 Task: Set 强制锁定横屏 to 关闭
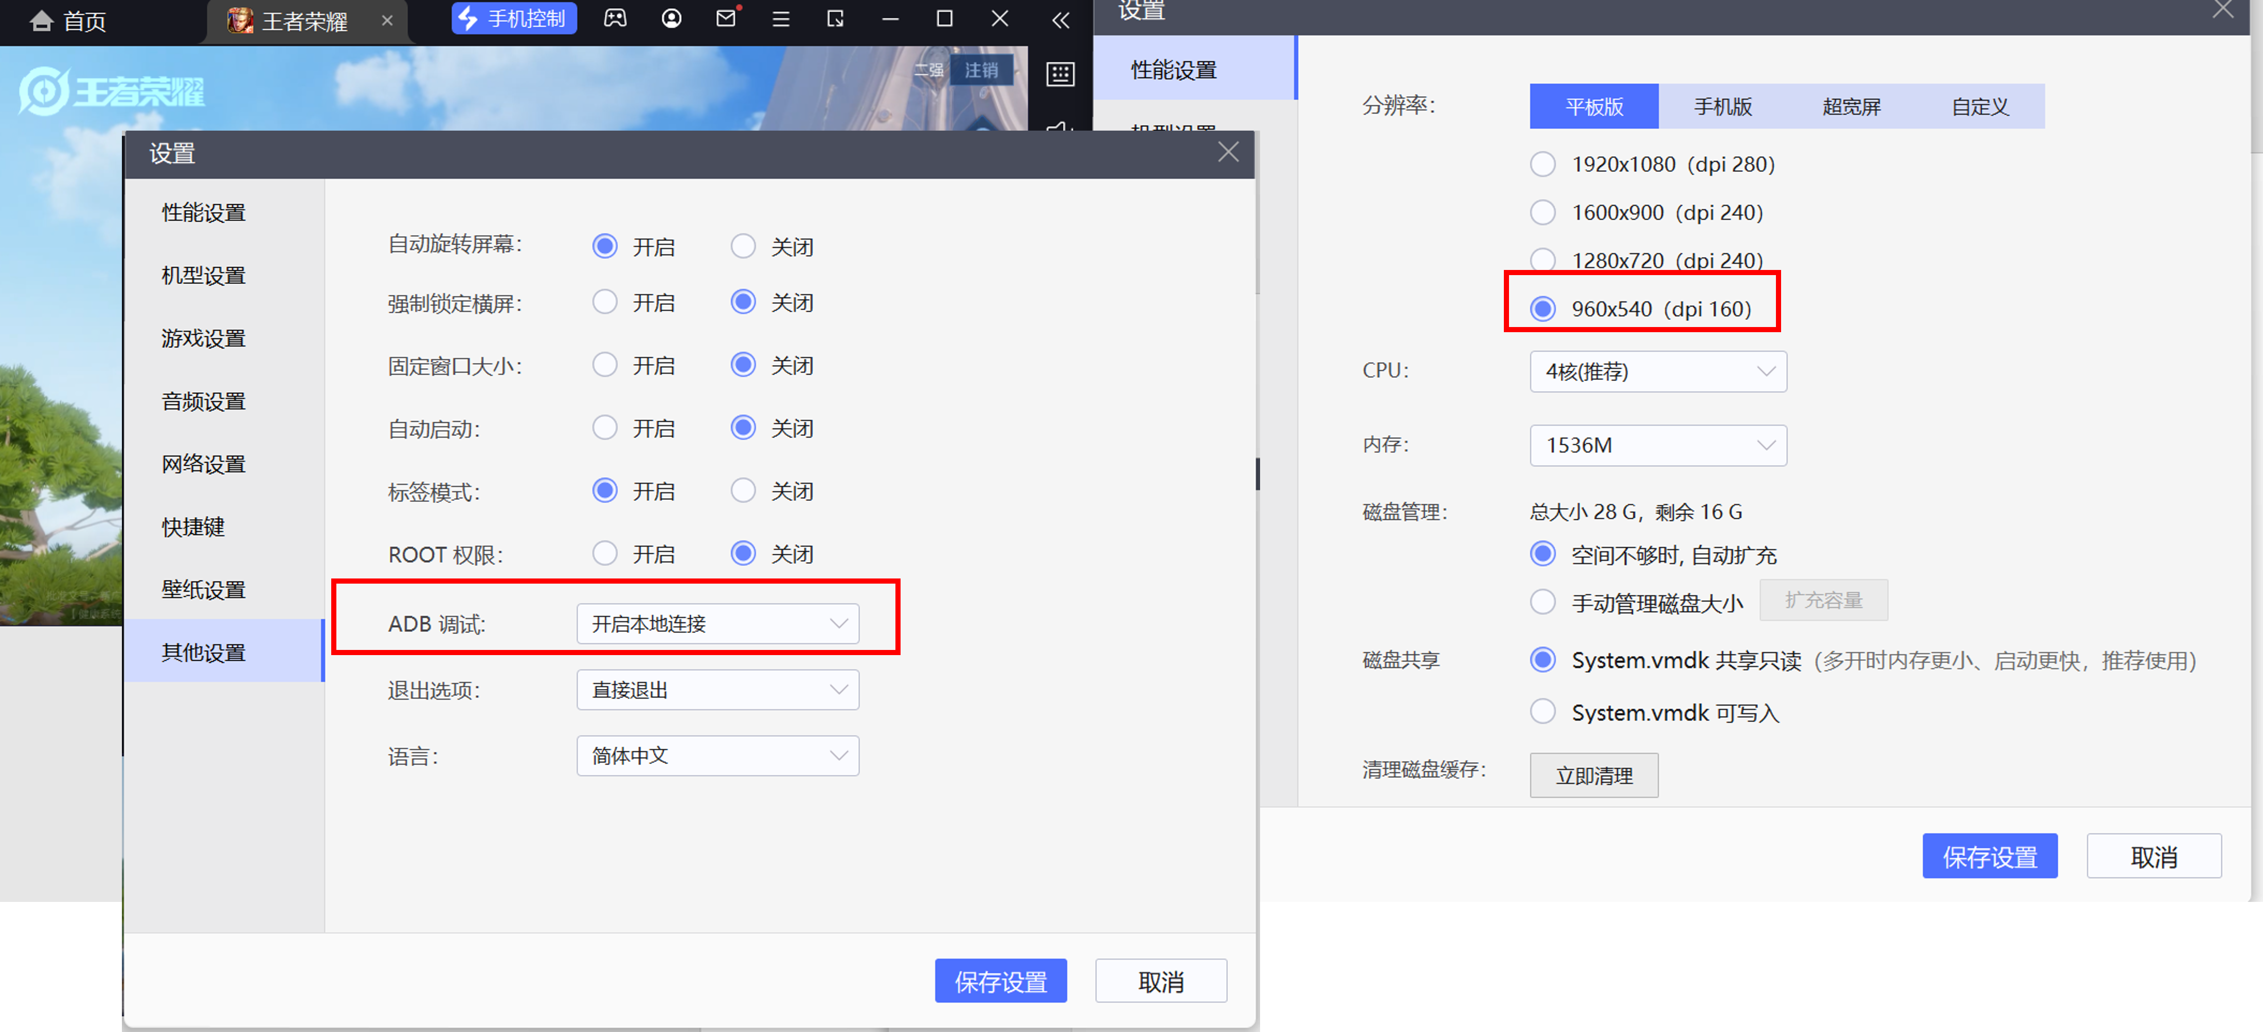click(x=743, y=302)
